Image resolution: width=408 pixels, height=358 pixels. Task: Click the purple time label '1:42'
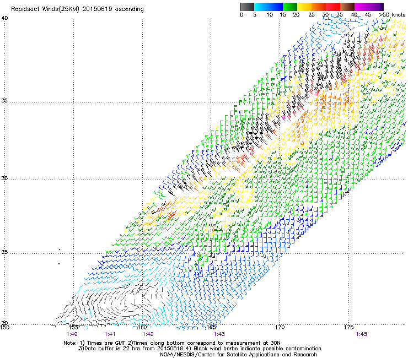(x=148, y=334)
